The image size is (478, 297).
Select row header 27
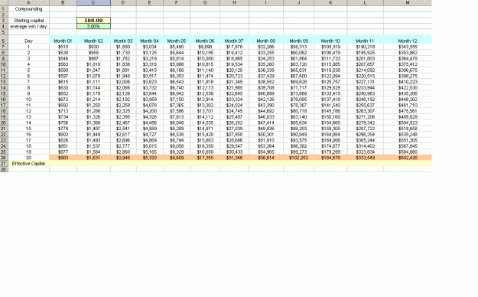click(x=4, y=164)
